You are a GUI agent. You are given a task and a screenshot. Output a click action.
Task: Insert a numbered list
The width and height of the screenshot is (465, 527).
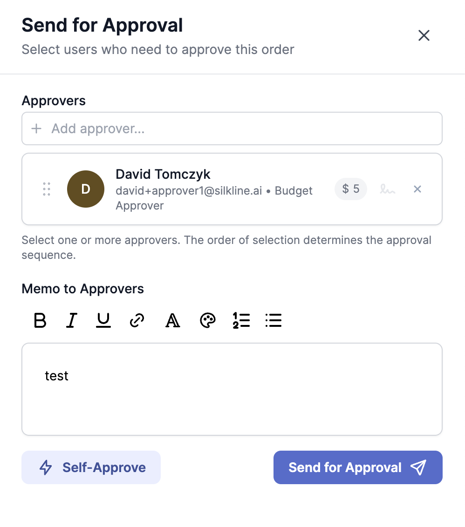pyautogui.click(x=241, y=320)
